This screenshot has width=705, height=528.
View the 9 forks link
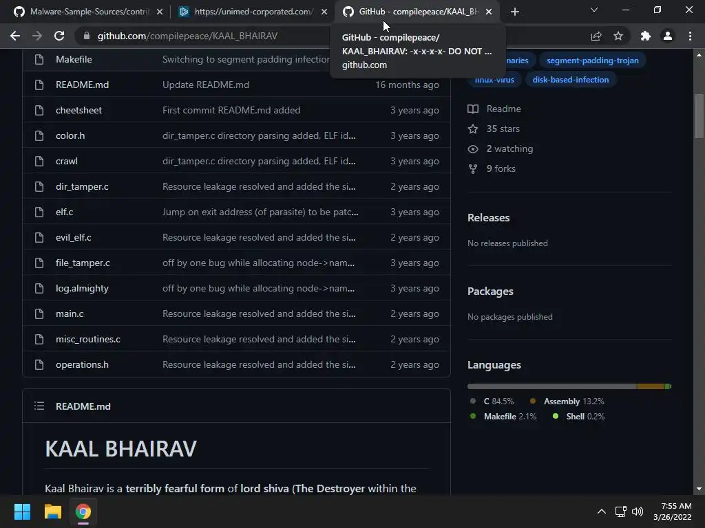pyautogui.click(x=492, y=169)
